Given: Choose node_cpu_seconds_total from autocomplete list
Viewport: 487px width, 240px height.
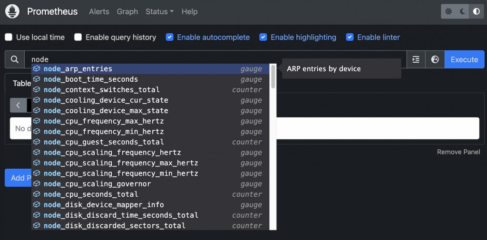Looking at the screenshot, I should pos(91,194).
